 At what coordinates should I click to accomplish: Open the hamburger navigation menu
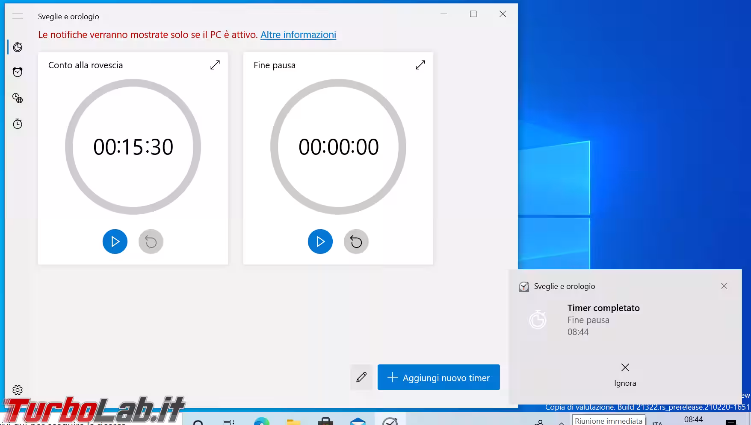(x=18, y=16)
